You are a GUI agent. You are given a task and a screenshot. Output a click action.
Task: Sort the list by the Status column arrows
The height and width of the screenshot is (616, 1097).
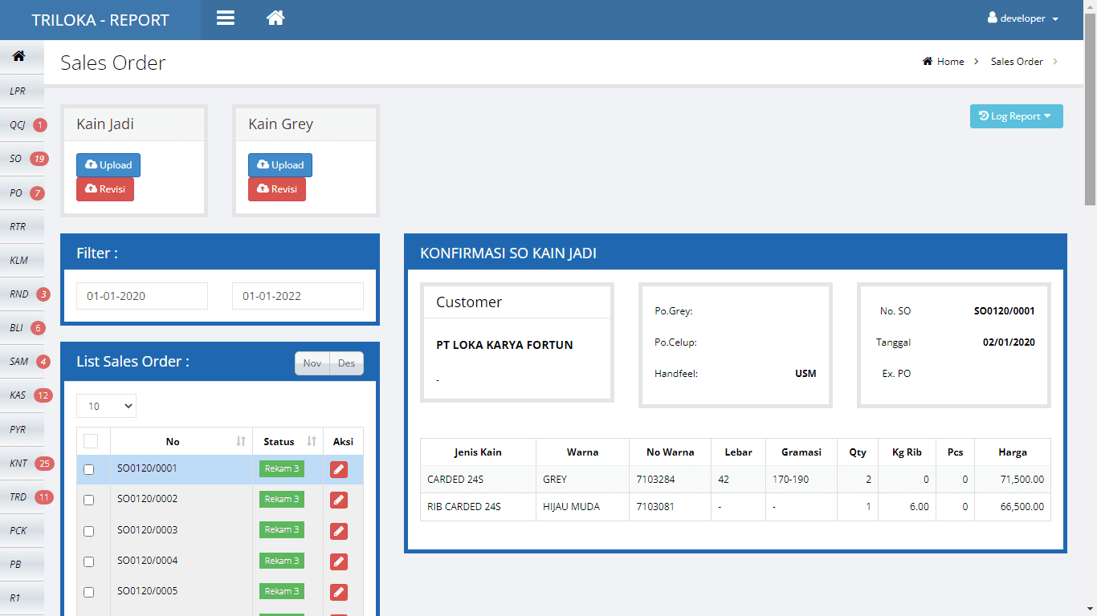312,441
